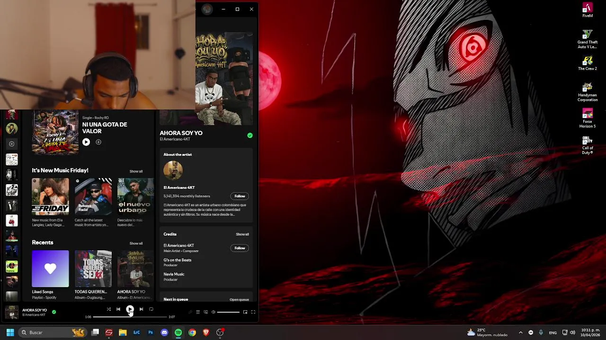Toggle the lyrics microphone icon

190,312
